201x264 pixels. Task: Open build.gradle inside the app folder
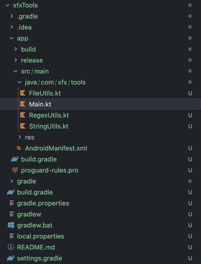coord(39,159)
